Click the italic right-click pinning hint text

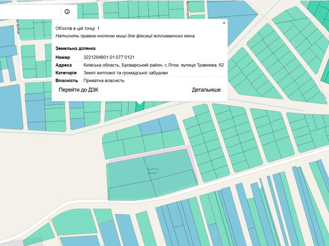[125, 36]
